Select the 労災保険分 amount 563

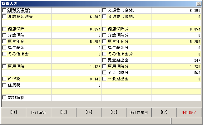coord(176,73)
